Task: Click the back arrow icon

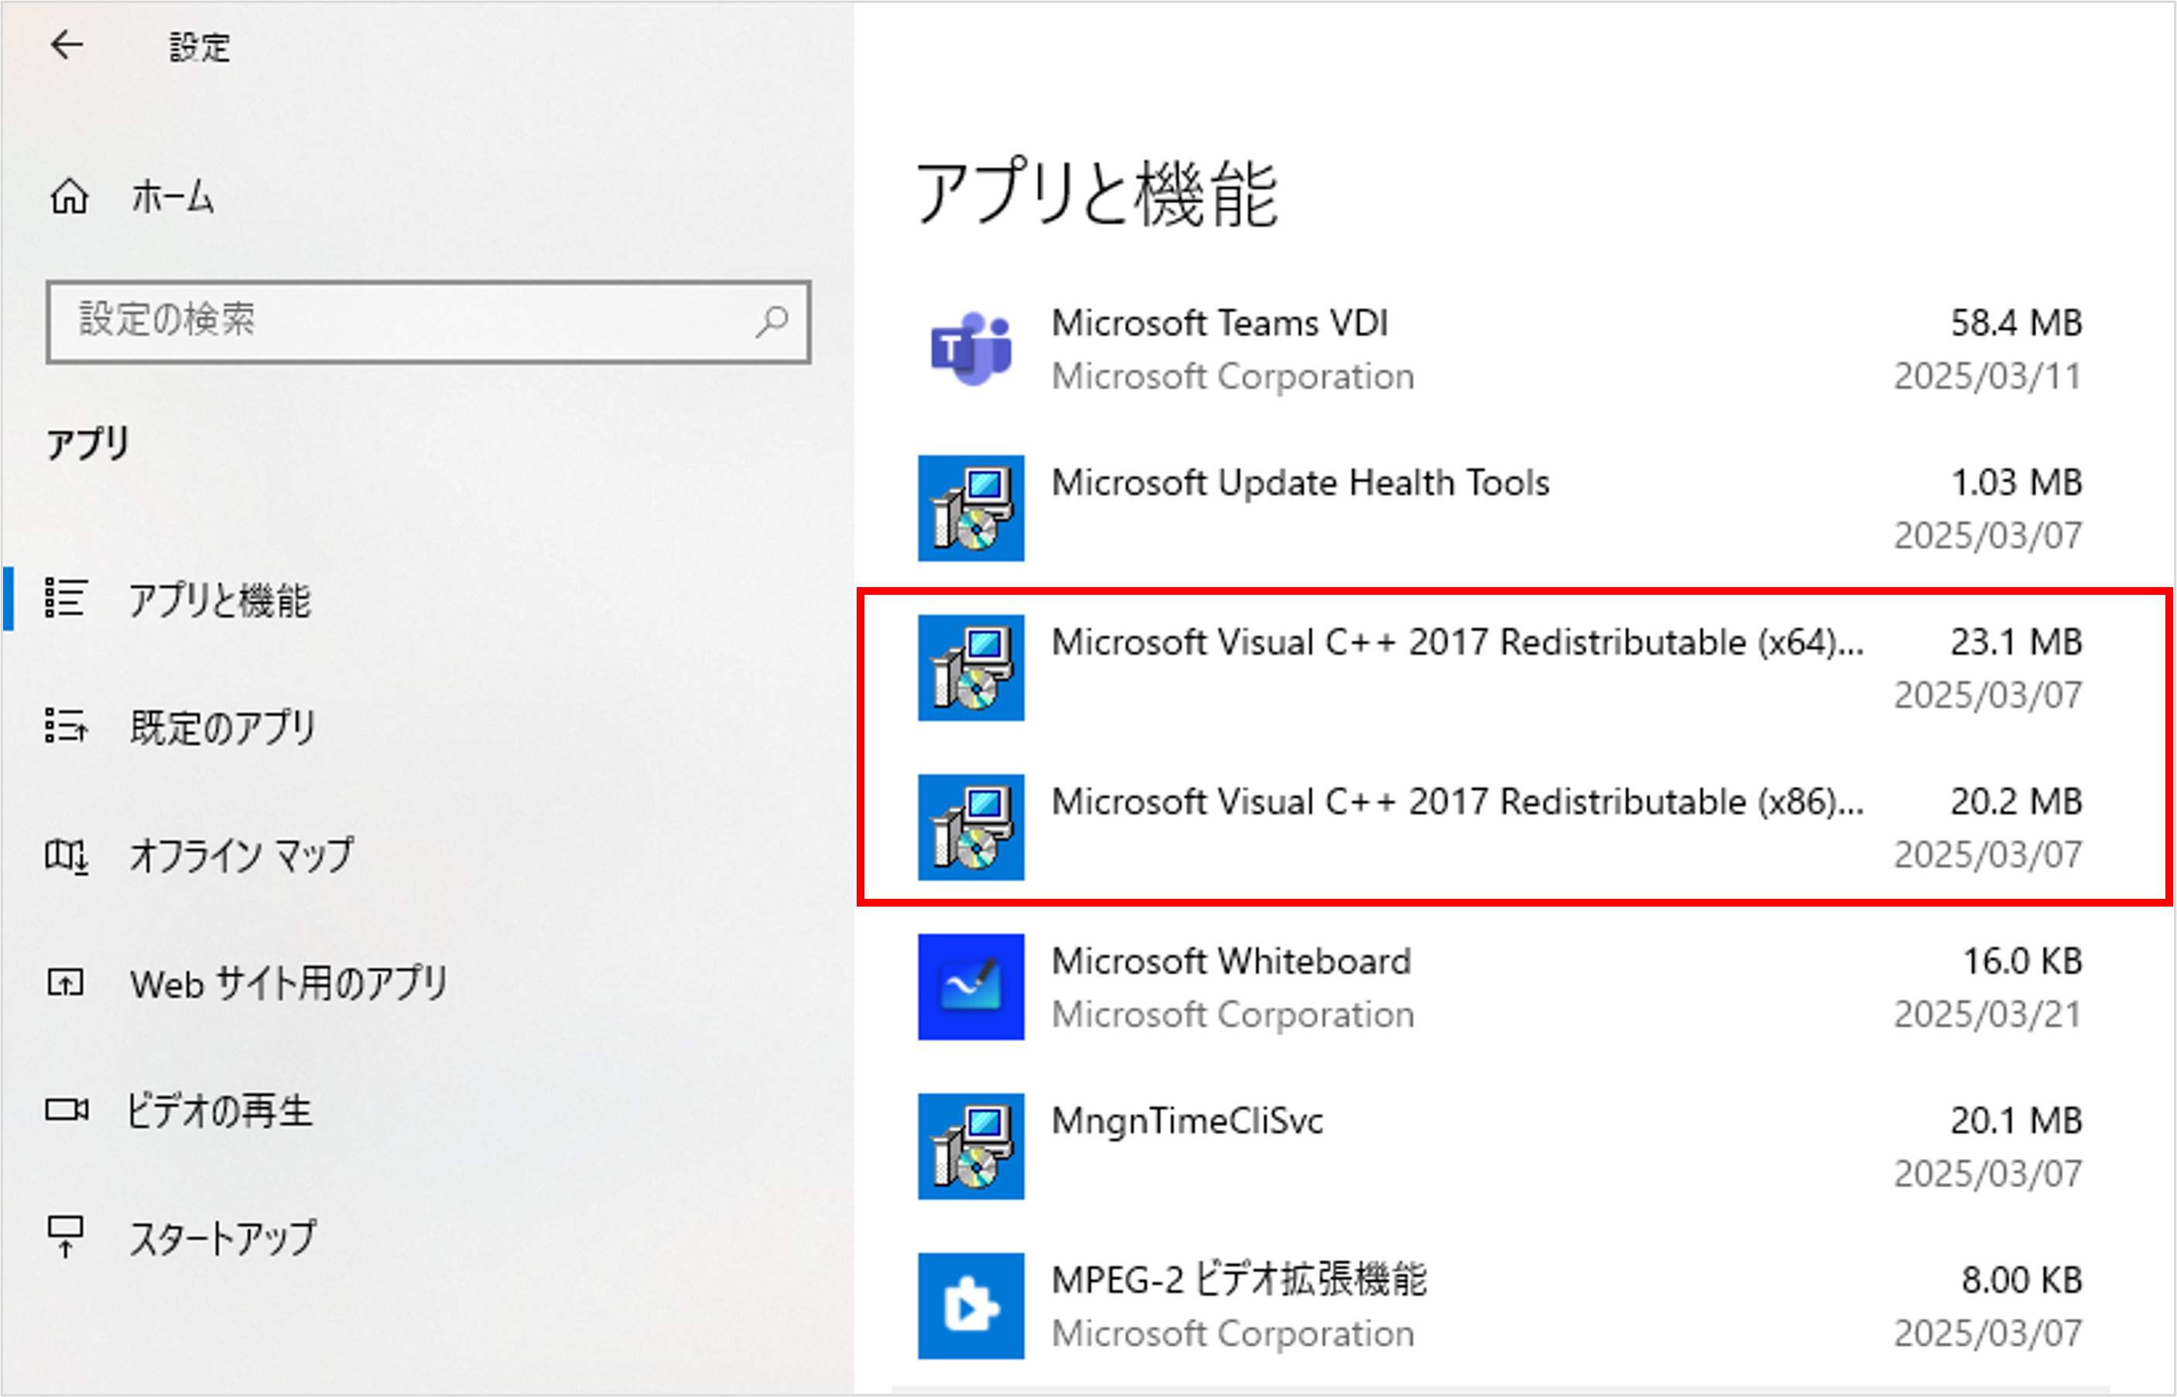Action: tap(67, 44)
